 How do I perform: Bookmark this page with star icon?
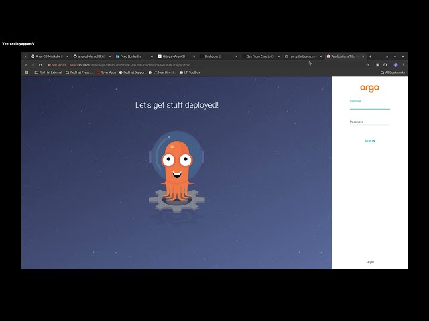tap(368, 65)
